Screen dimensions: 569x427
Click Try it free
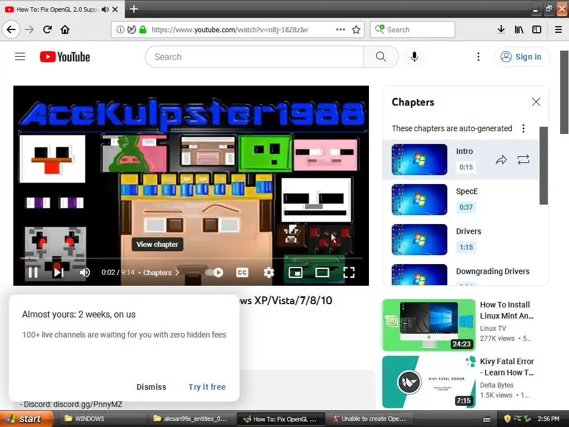point(207,387)
